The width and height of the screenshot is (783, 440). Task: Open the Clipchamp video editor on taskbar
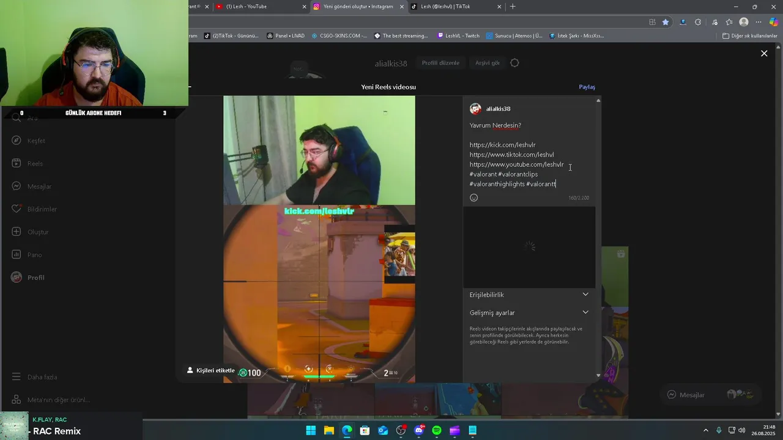pyautogui.click(x=455, y=430)
